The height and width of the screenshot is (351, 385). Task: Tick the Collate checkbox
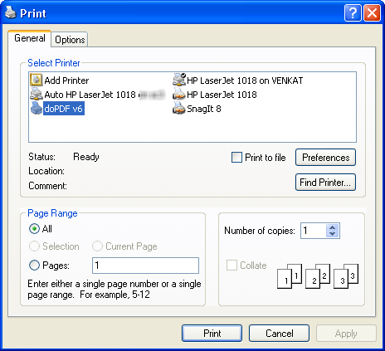pyautogui.click(x=231, y=265)
